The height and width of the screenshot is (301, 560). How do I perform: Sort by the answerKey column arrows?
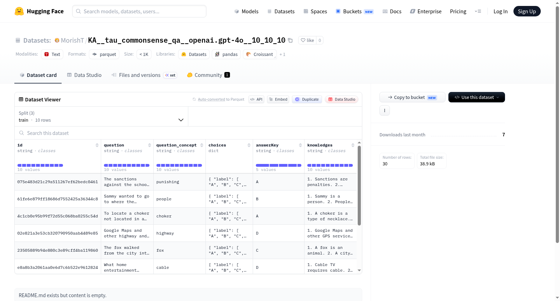pos(300,145)
